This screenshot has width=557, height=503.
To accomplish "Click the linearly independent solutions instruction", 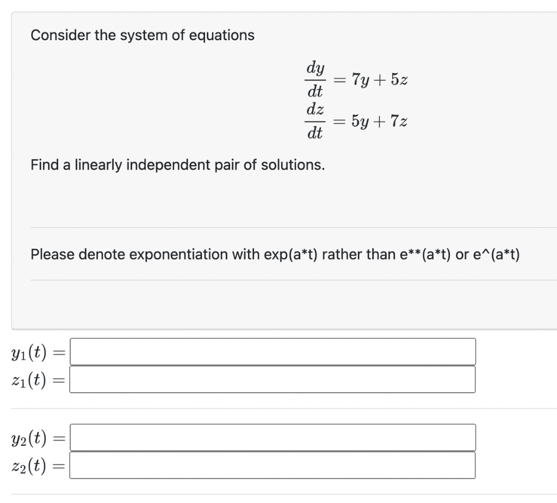I will [x=177, y=165].
